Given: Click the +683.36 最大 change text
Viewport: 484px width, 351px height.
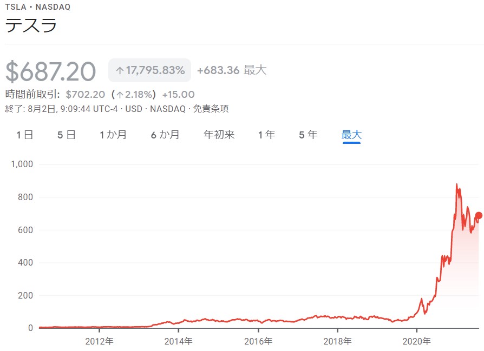Looking at the screenshot, I should pyautogui.click(x=232, y=70).
